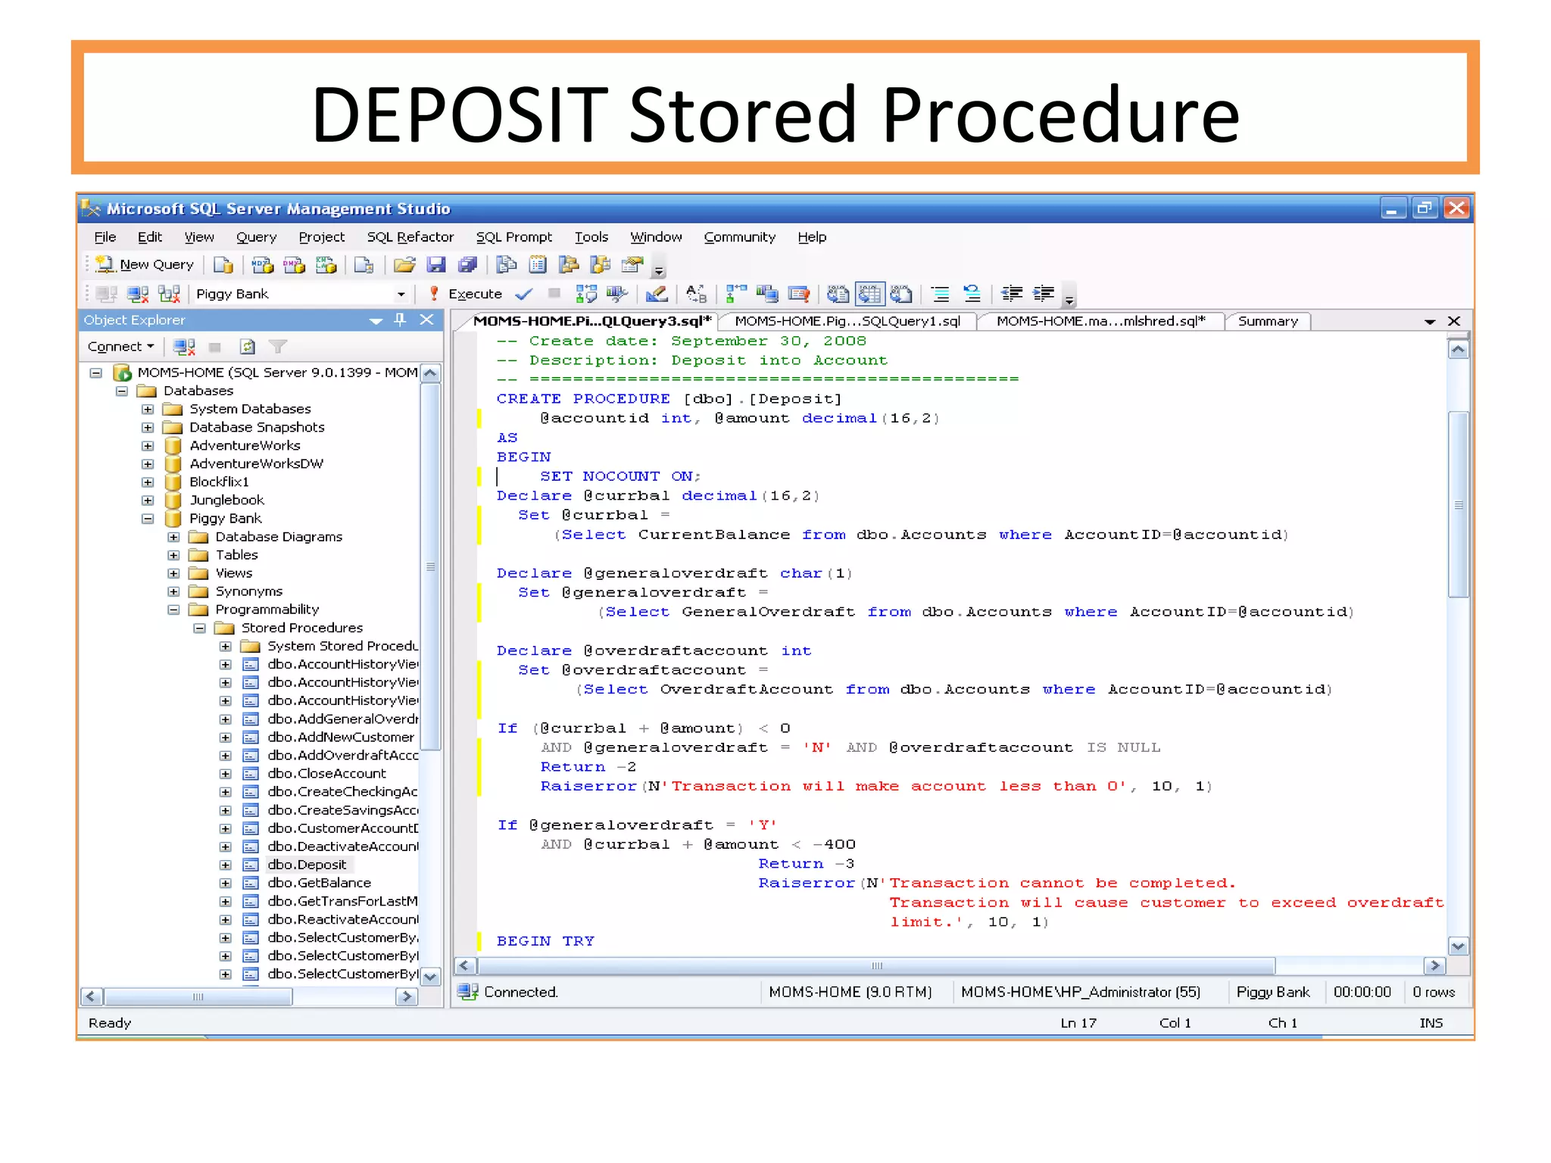Switch output to Results to Text
The height and width of the screenshot is (1163, 1551).
pyautogui.click(x=838, y=294)
